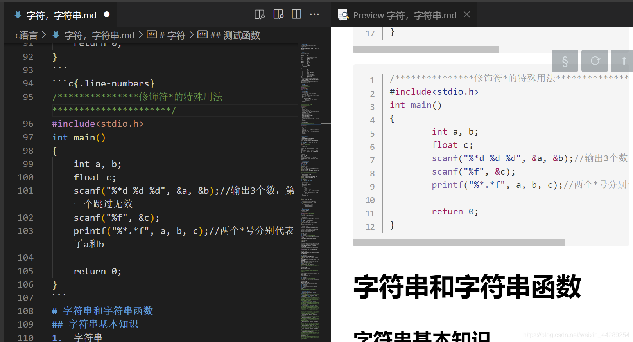Click '## 字符串基本知识' heading in editor
Screen dimensions: 633x342
point(95,324)
